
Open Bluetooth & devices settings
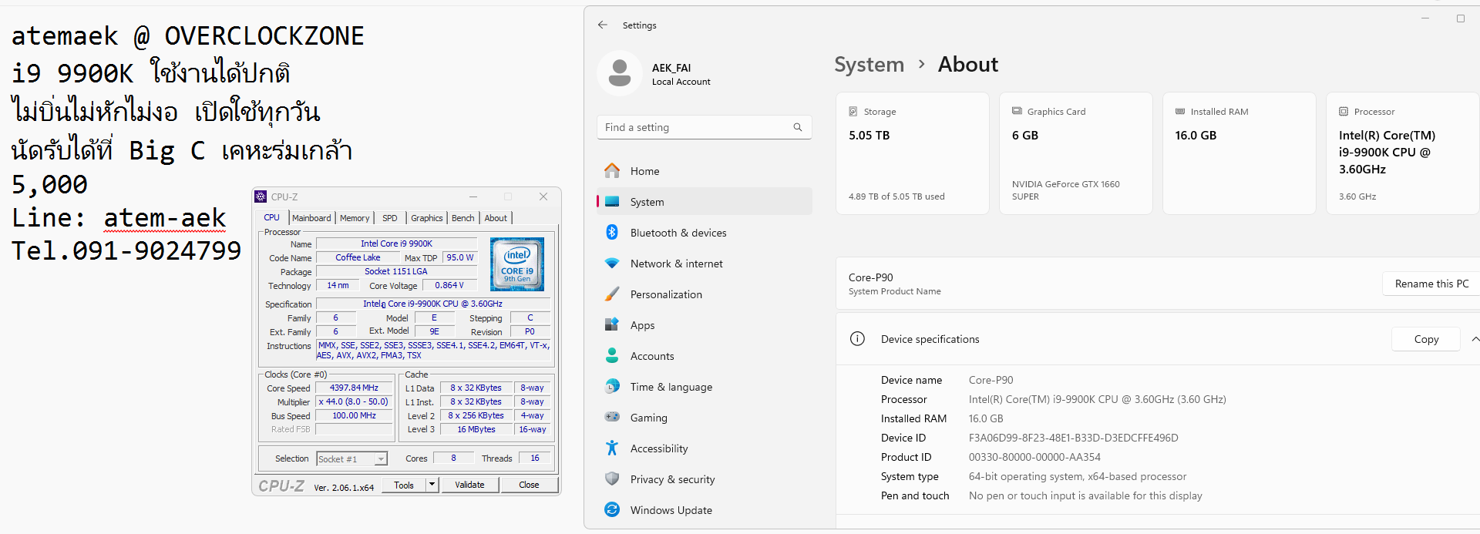705,233
